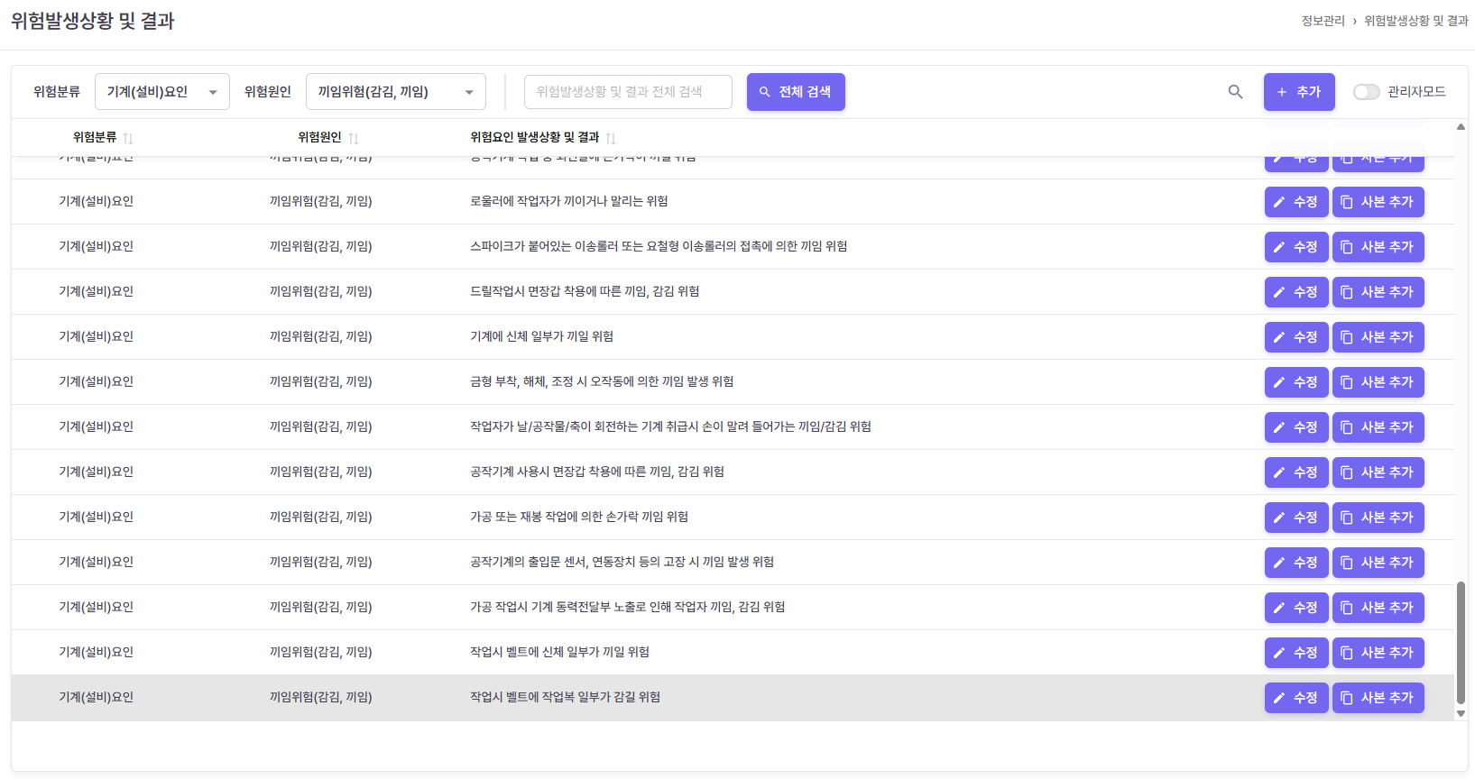The width and height of the screenshot is (1475, 779).
Task: Open the 위험분류 dropdown showing 기계(설비)요인
Action: [162, 92]
